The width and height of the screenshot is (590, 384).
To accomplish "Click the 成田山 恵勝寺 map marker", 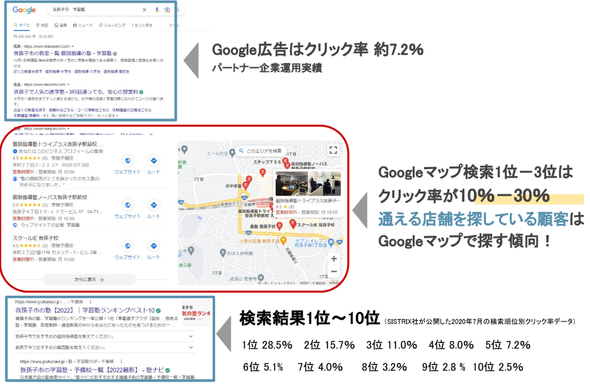I will point(260,278).
